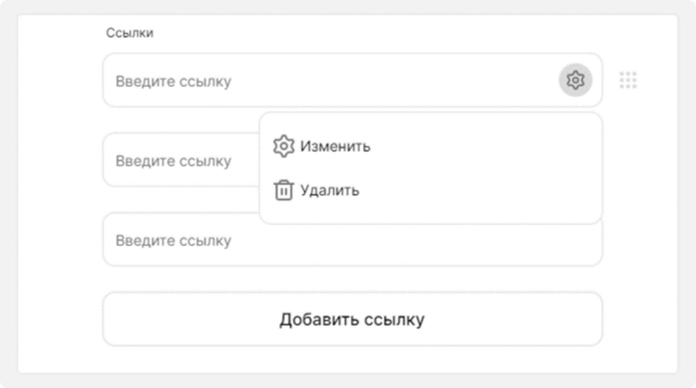Select "Изменить" in the popup menu
Image resolution: width=696 pixels, height=388 pixels.
coord(335,146)
